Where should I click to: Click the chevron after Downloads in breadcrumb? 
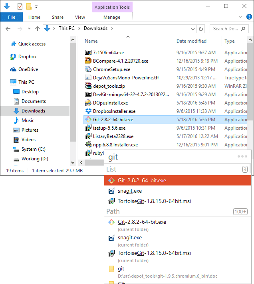click(x=112, y=28)
